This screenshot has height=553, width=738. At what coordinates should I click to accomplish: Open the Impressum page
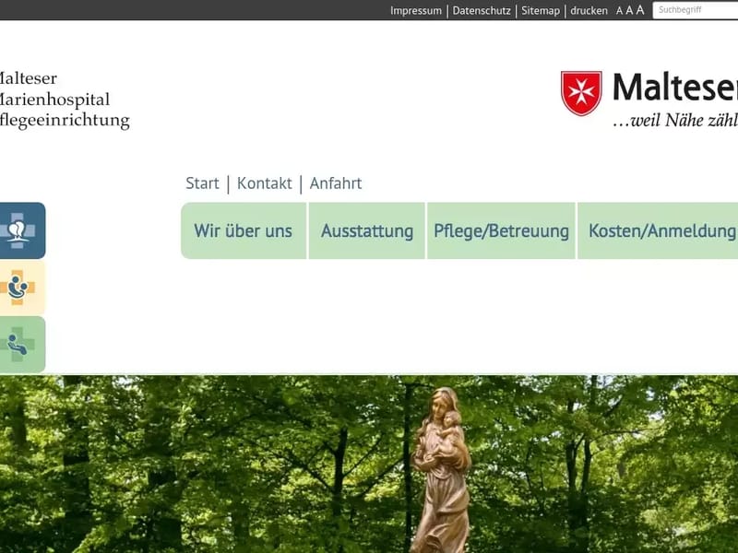click(415, 11)
